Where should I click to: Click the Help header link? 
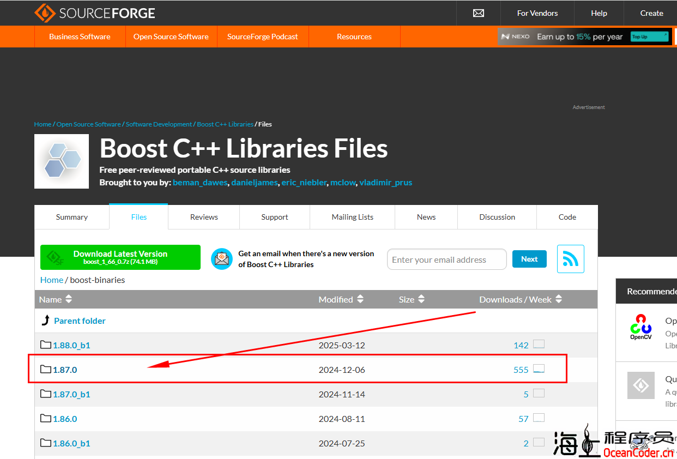click(599, 13)
